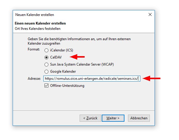Click the 'Adresse:' field label

[33, 79]
